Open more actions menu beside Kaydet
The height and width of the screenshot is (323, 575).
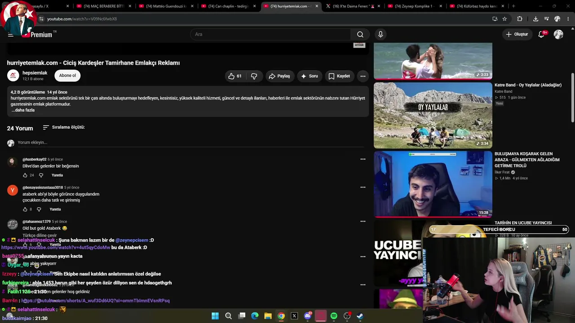pyautogui.click(x=363, y=76)
